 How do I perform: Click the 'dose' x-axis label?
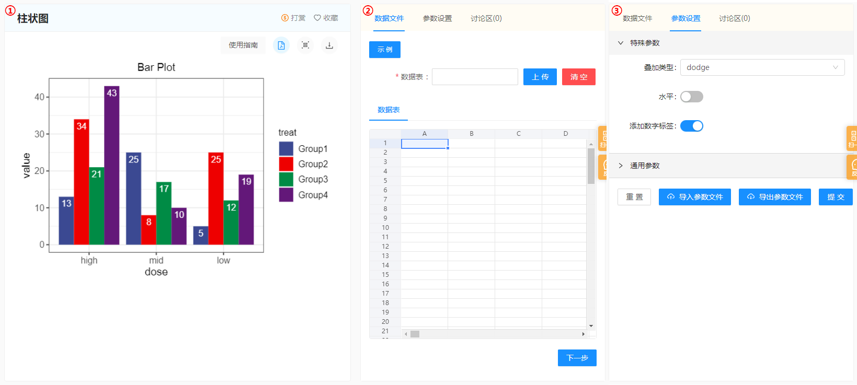tap(156, 272)
